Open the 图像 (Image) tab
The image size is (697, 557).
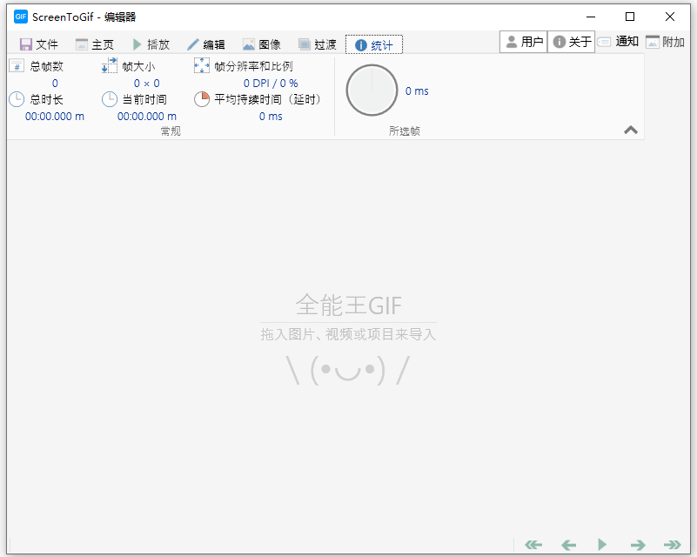click(x=262, y=44)
